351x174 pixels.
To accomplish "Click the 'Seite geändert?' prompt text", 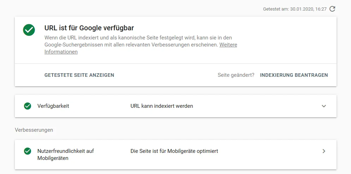I will [236, 75].
